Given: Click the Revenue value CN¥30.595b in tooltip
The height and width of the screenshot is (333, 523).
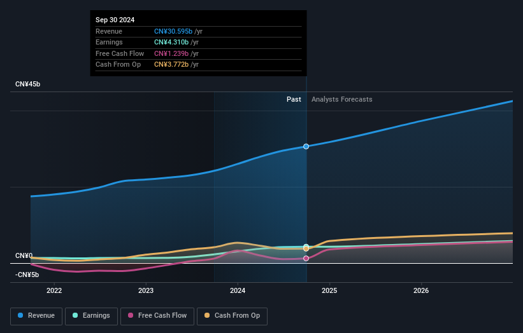Looking at the screenshot, I should (x=173, y=31).
